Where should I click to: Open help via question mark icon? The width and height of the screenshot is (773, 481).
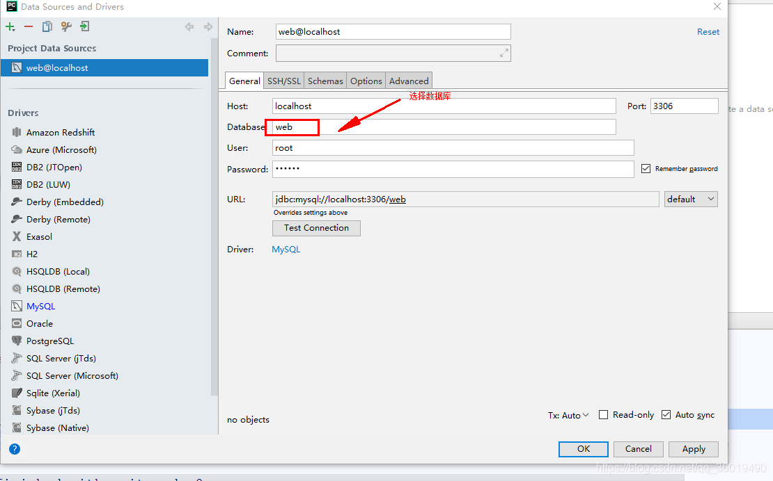(15, 449)
